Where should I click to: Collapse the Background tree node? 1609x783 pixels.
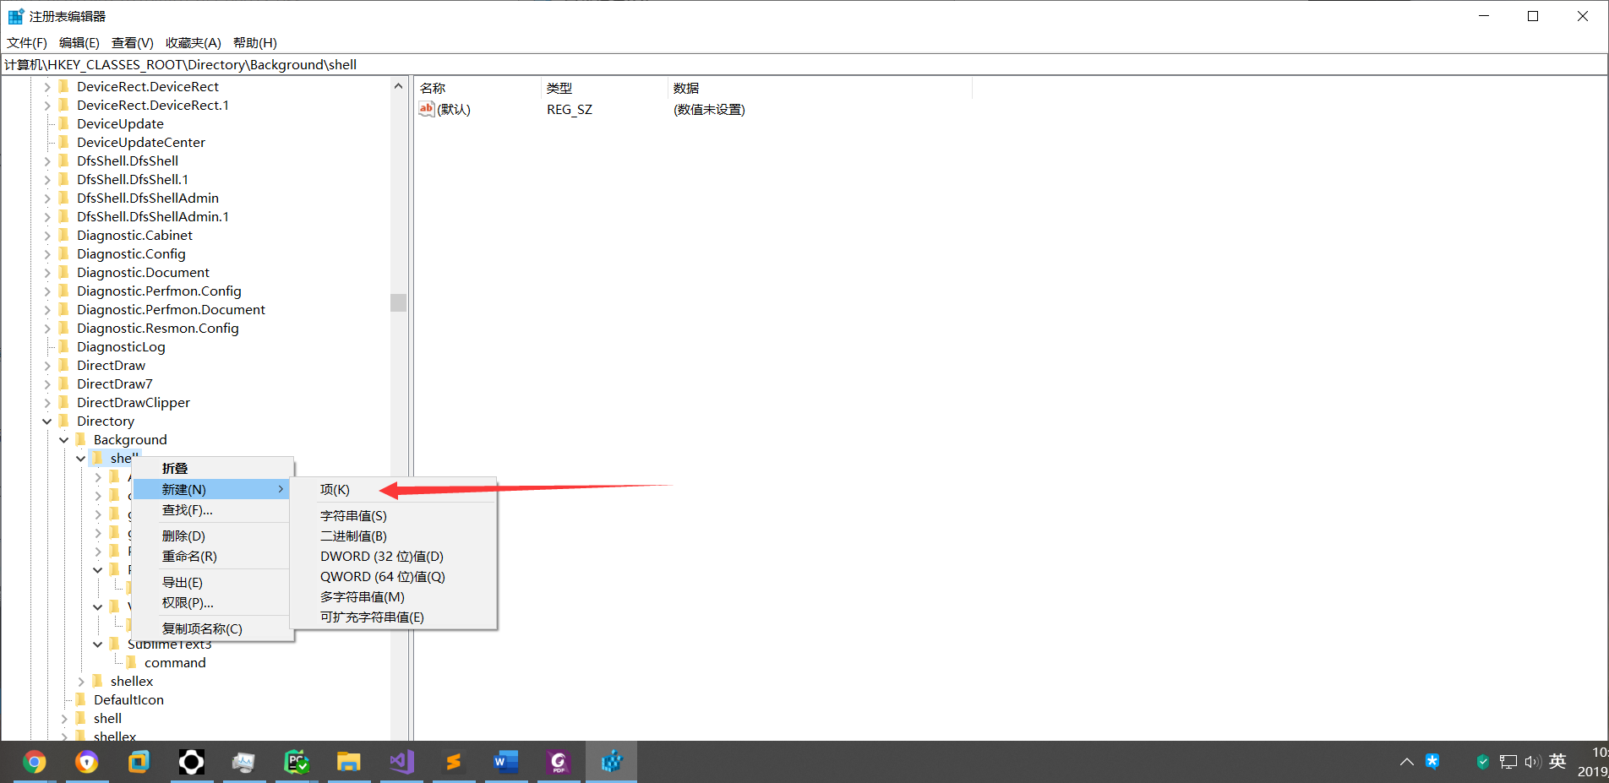pyautogui.click(x=64, y=439)
